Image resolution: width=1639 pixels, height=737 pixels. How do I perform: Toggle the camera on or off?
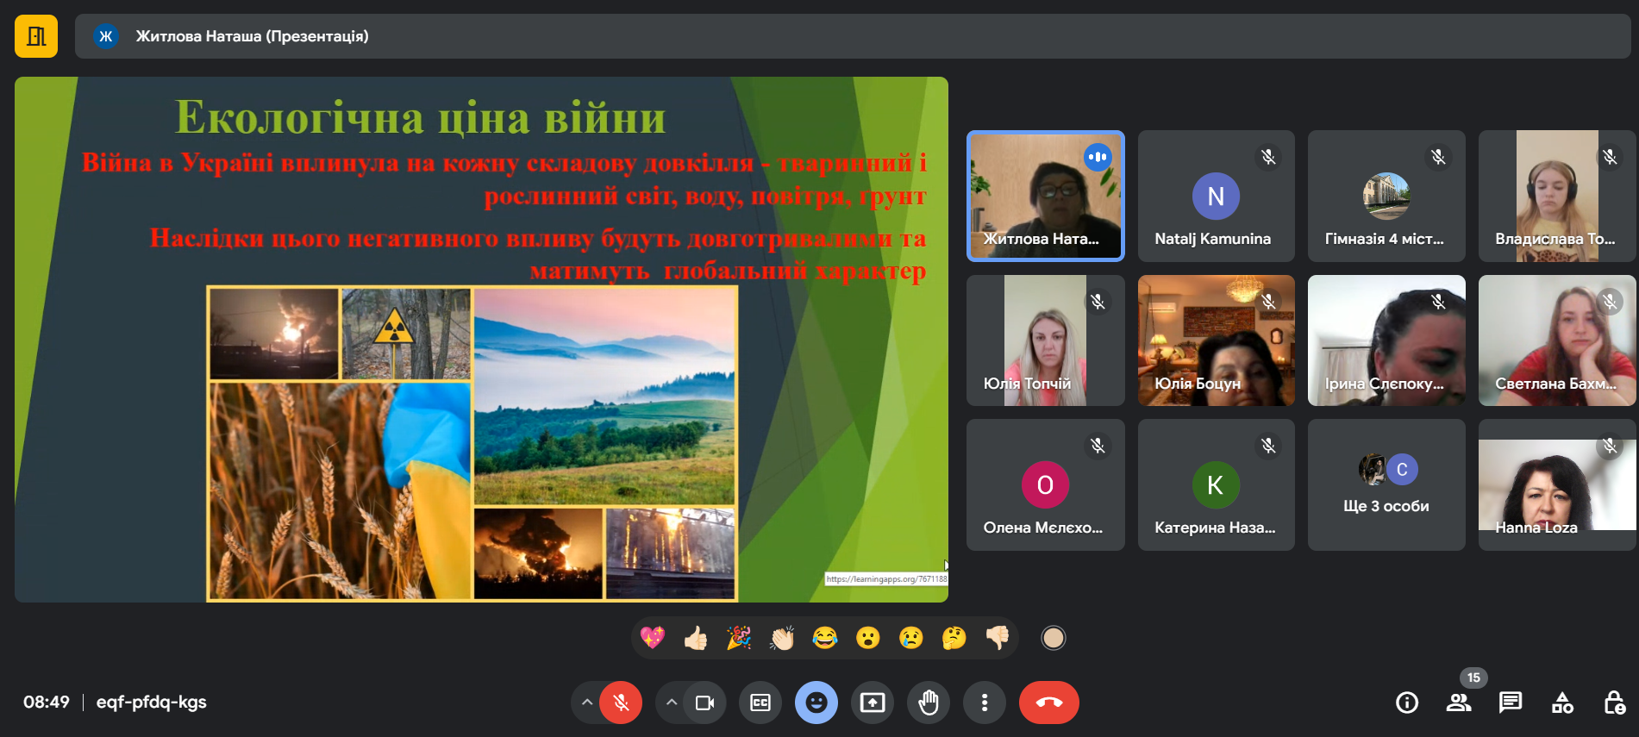[x=704, y=703]
